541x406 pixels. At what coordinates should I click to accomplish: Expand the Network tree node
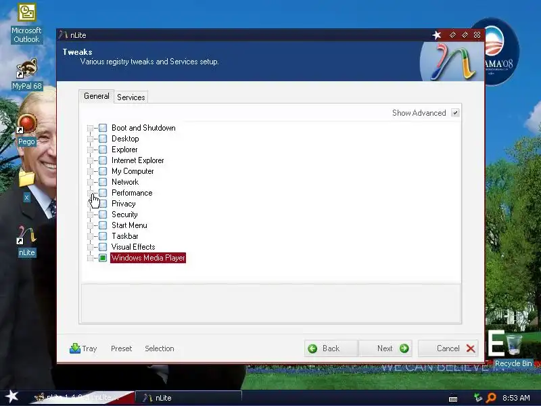click(90, 182)
